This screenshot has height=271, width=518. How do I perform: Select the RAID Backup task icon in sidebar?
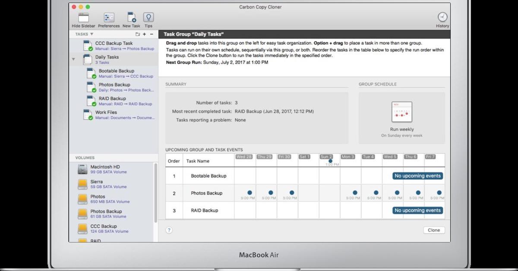[x=91, y=101]
